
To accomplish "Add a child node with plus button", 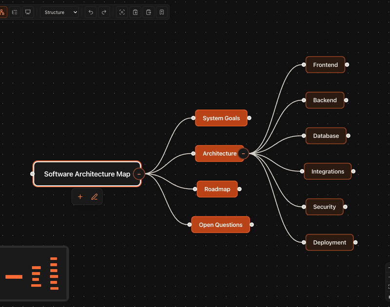I will tap(80, 197).
